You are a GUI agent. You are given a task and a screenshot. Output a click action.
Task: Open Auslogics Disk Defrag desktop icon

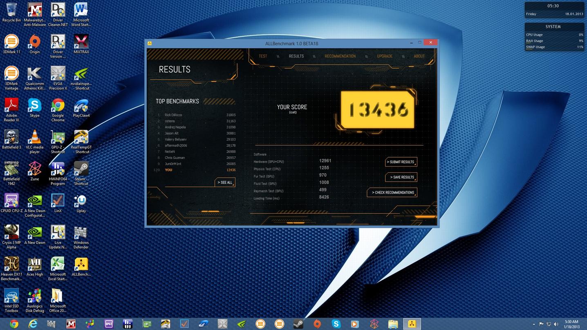point(35,301)
